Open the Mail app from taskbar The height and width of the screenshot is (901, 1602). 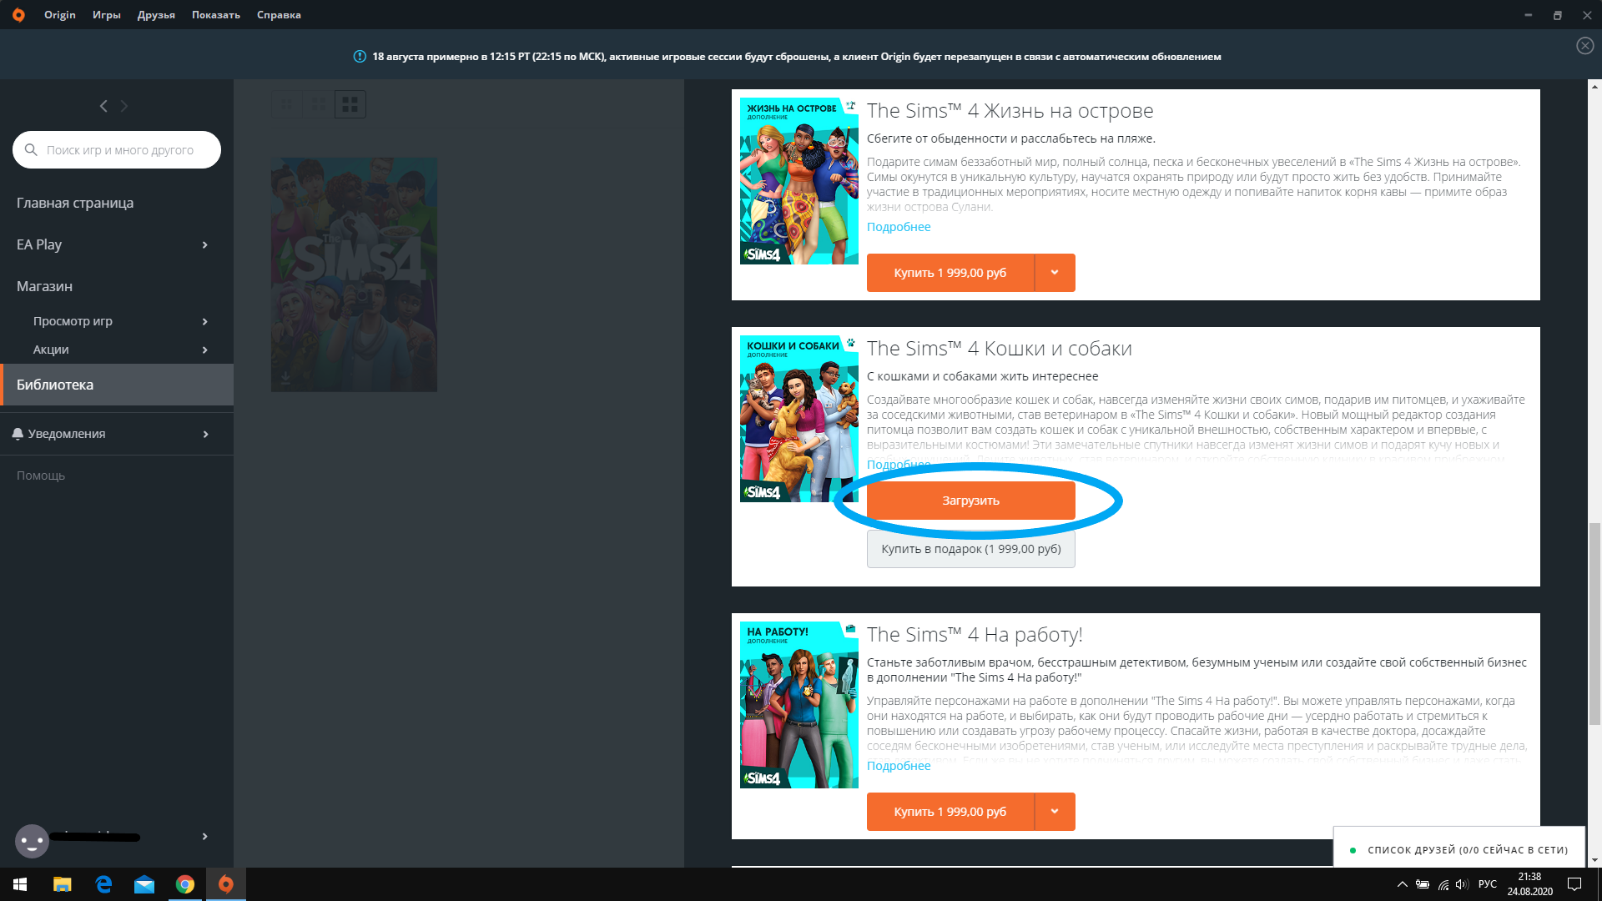pos(144,884)
